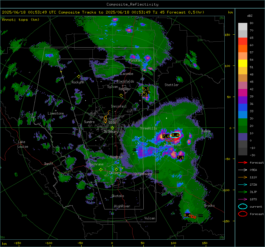This screenshot has height=247, width=265.
Task: Click the red forecast ellipse legend icon
Action: coord(243,214)
